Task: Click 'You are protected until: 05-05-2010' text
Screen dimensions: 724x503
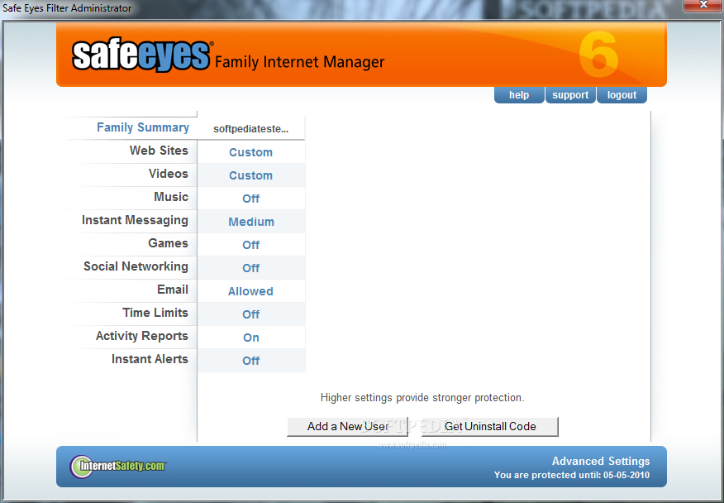Action: click(x=572, y=475)
